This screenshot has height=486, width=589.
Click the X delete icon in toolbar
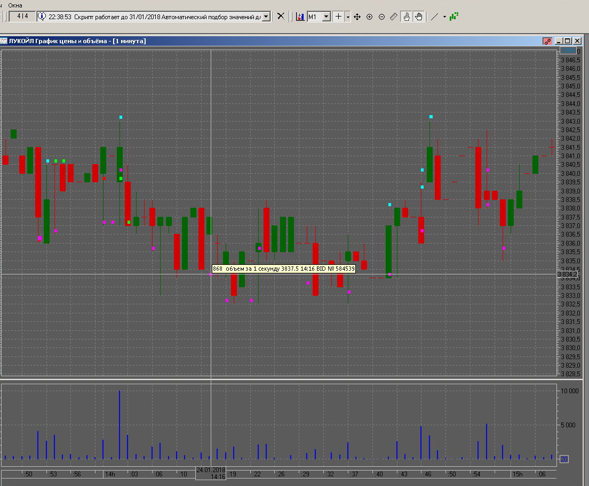pos(281,17)
